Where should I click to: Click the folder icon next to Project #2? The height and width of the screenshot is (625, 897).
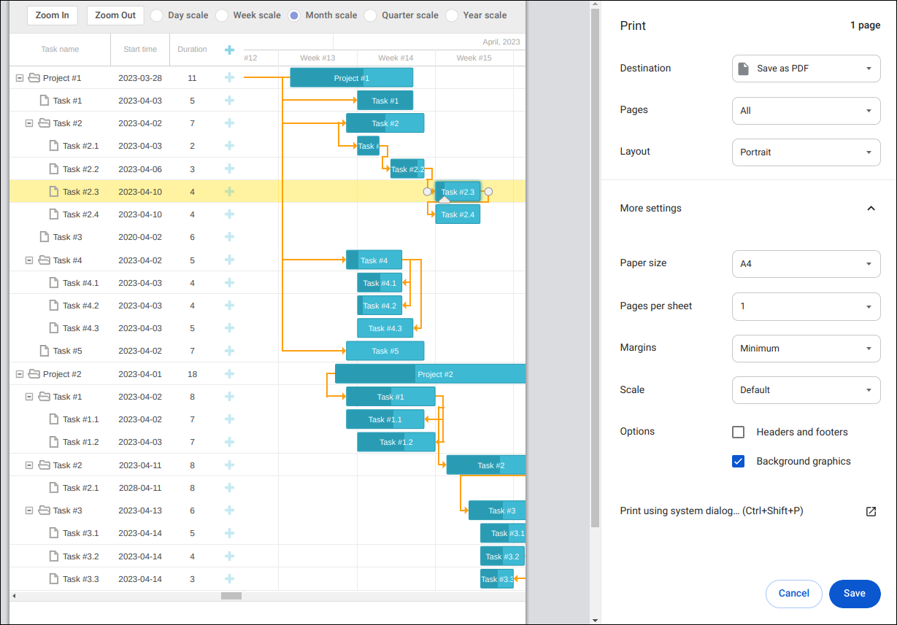tap(34, 373)
